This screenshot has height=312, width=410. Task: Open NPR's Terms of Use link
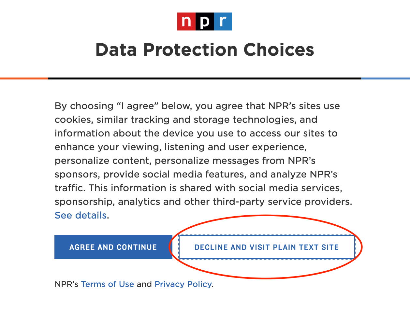(108, 284)
